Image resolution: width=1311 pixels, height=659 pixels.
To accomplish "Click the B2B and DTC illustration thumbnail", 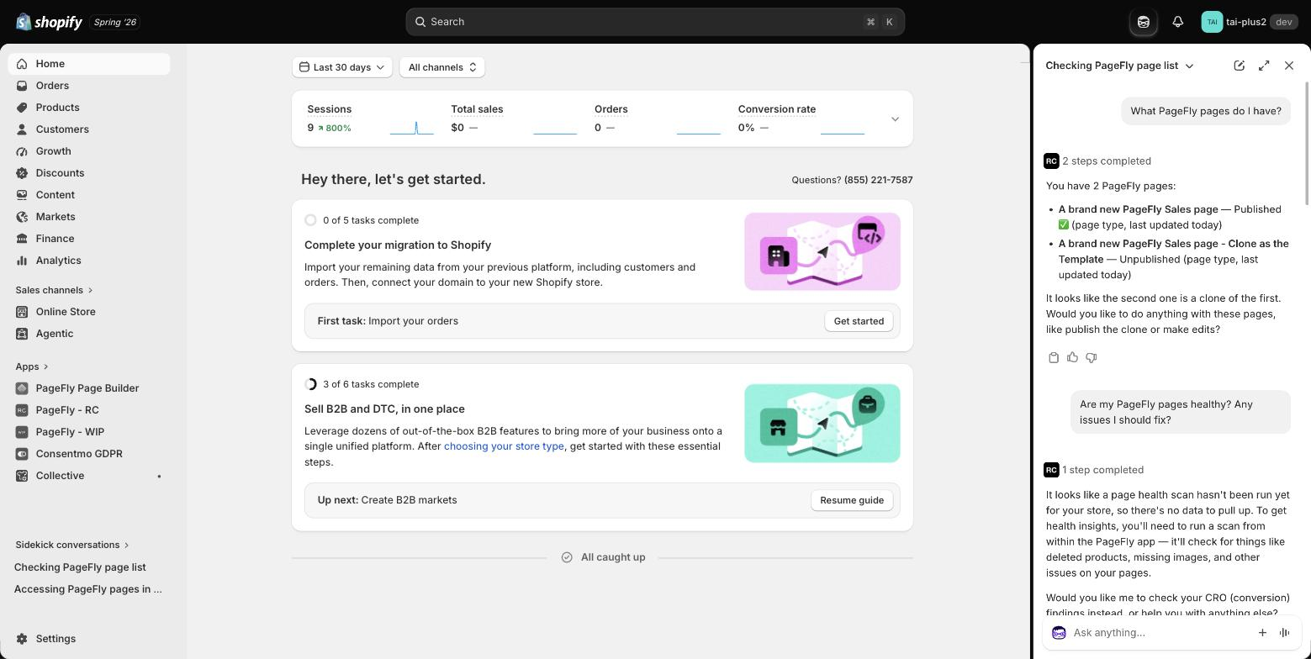I will (822, 424).
